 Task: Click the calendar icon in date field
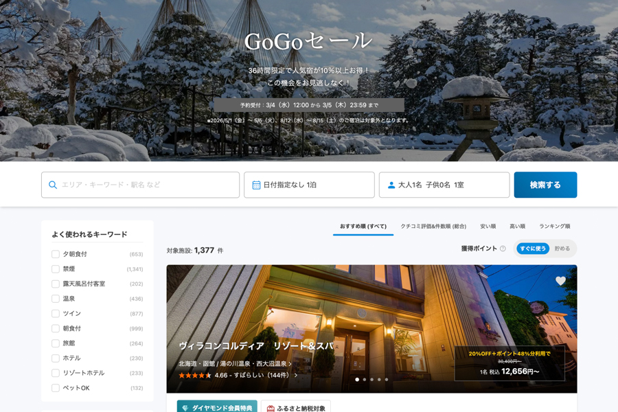[x=256, y=185]
